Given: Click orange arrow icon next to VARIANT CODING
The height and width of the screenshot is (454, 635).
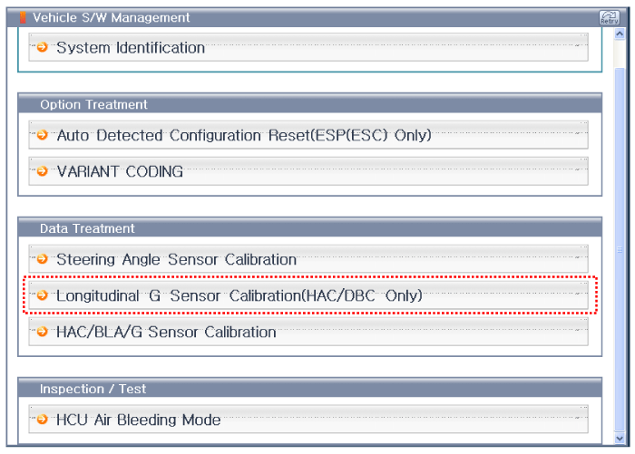Looking at the screenshot, I should [43, 171].
